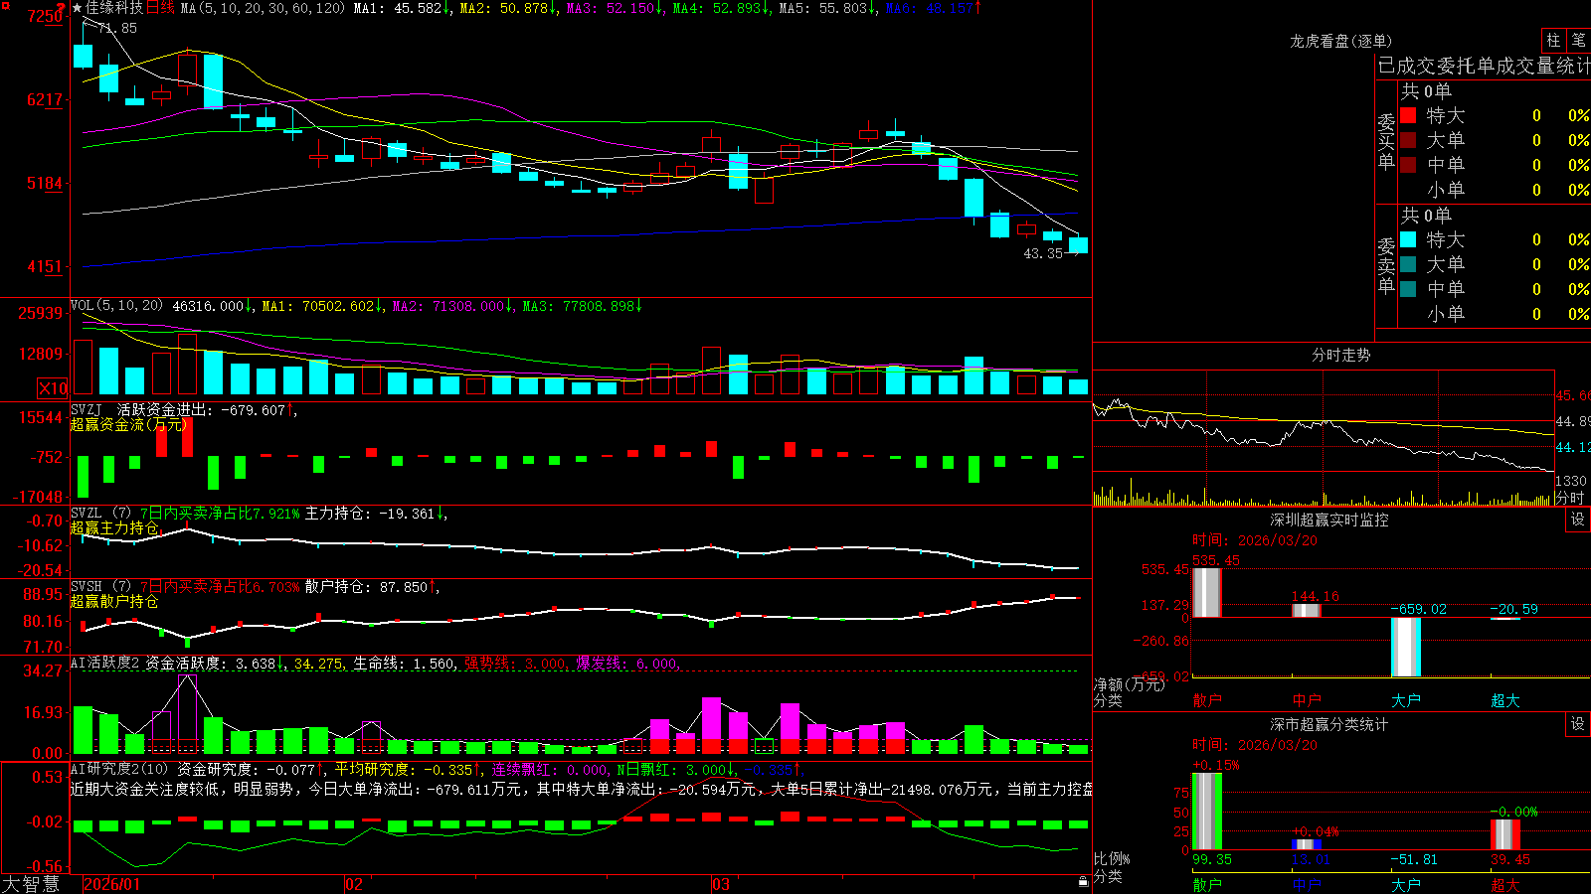Screen dimensions: 1591x894
Task: Click dark red 大单 swatch in buy orders
Action: 1408,140
